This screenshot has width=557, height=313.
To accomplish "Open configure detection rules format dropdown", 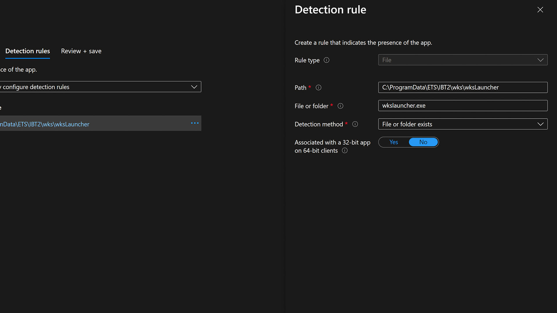I will [100, 87].
